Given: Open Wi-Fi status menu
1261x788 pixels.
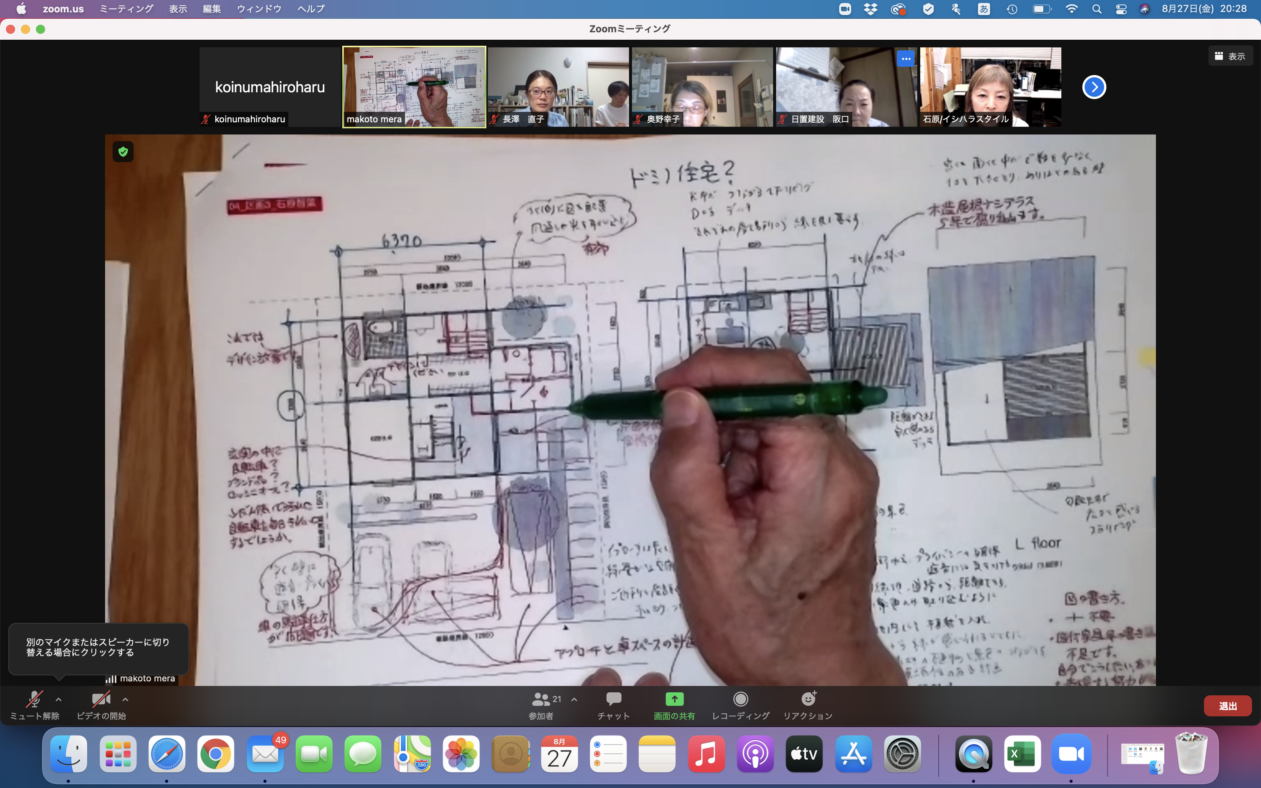Looking at the screenshot, I should pos(1071,9).
